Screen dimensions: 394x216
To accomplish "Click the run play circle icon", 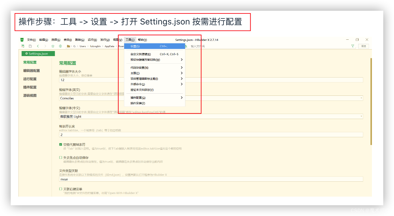I will tap(60, 46).
